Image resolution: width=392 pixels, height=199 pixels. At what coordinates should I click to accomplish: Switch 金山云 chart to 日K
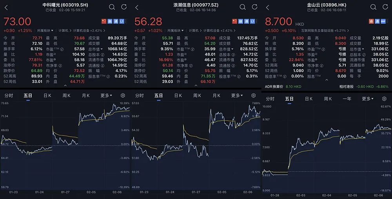coord(309,99)
